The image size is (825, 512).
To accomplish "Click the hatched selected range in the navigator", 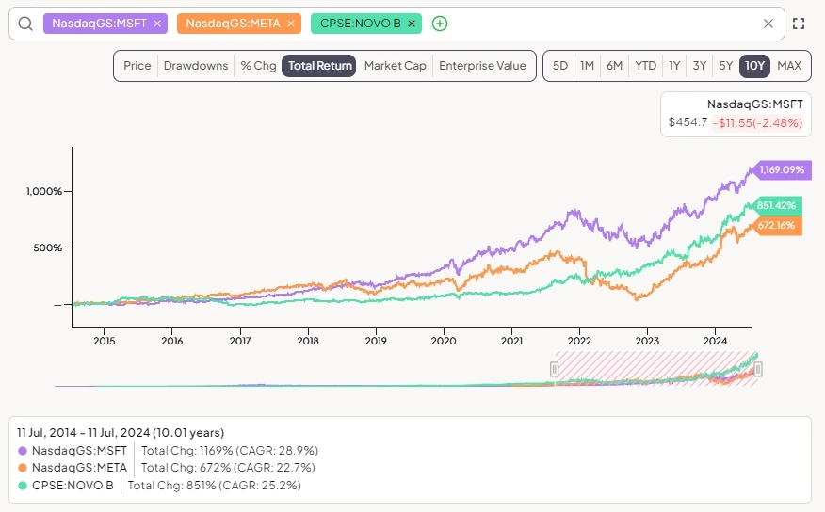I will point(656,369).
